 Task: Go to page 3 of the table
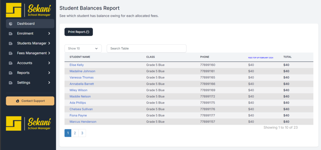coord(82,133)
